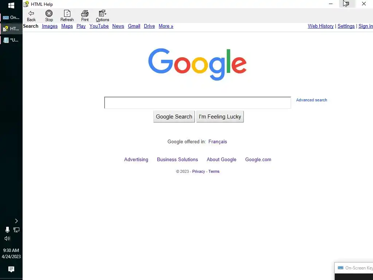The width and height of the screenshot is (373, 280).
Task: Open the Advertising footer link
Action: tap(136, 160)
